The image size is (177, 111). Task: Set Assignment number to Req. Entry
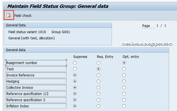pyautogui.click(x=98, y=63)
